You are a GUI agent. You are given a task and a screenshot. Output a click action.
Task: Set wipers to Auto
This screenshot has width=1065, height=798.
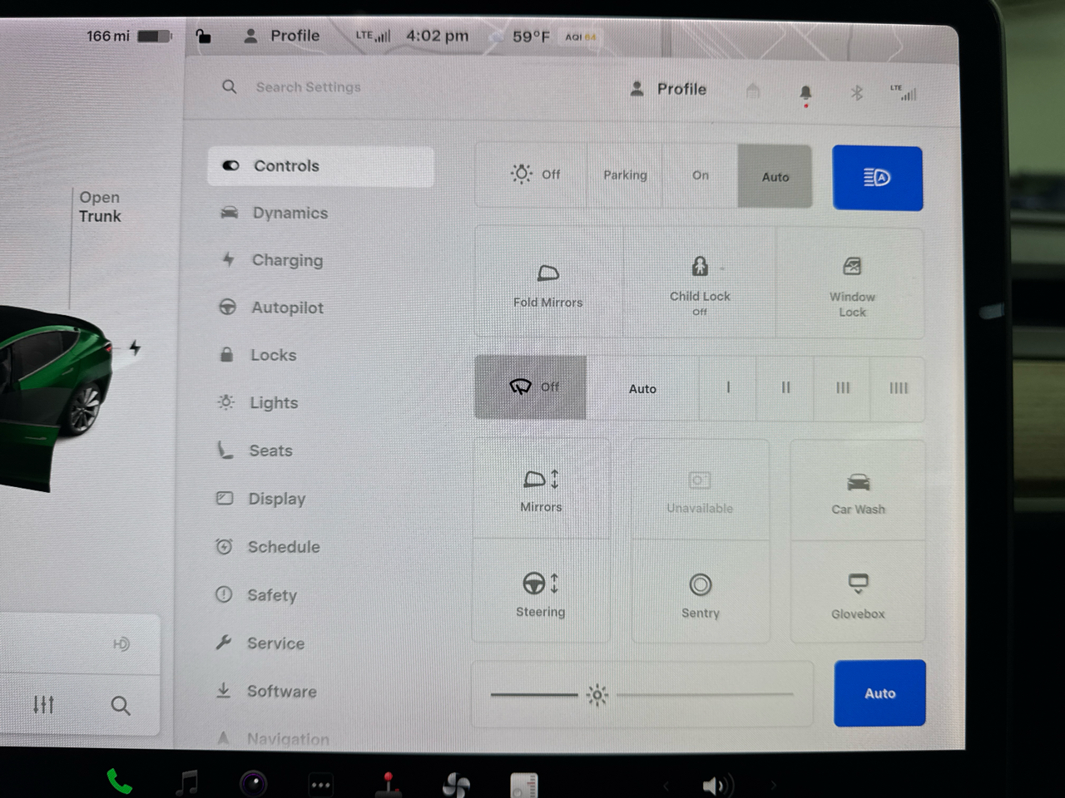[x=642, y=388]
